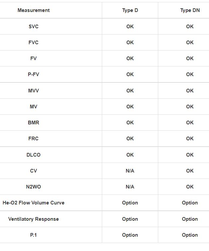Click the DLCO measurement label
Viewport: 209px width, 251px height.
[x=34, y=155]
